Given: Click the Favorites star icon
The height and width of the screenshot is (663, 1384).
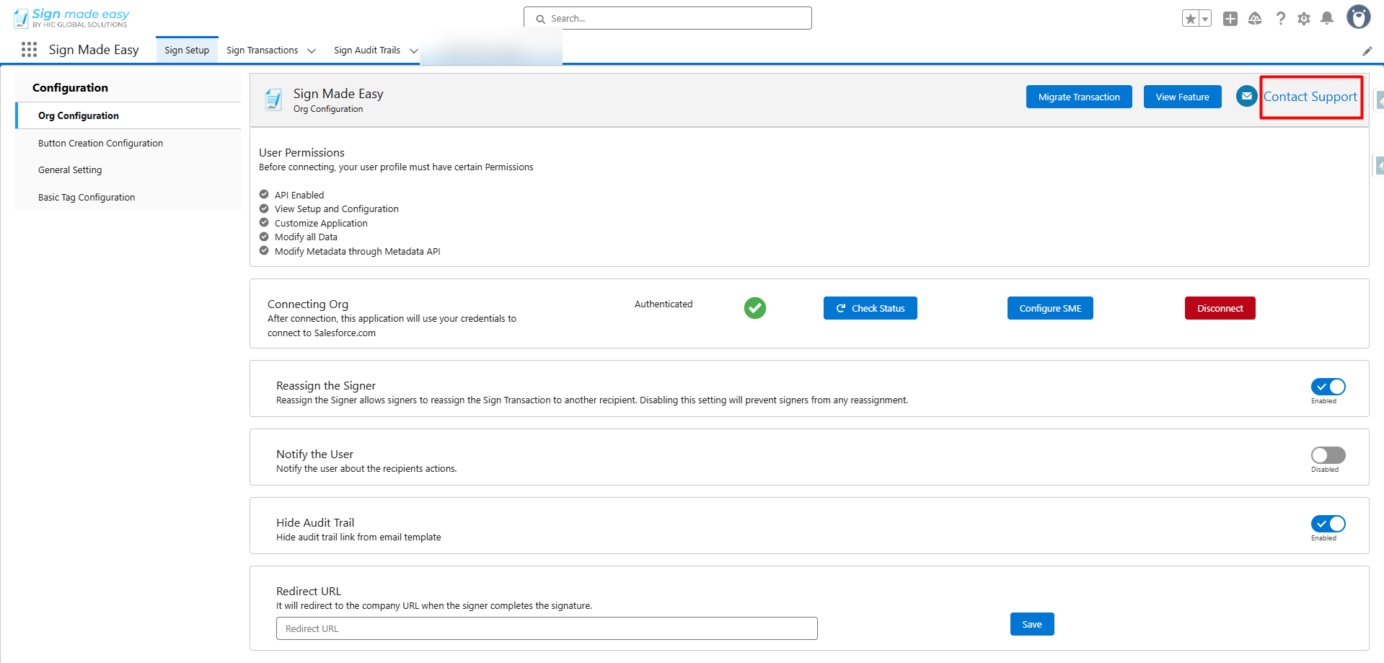Looking at the screenshot, I should pyautogui.click(x=1191, y=19).
